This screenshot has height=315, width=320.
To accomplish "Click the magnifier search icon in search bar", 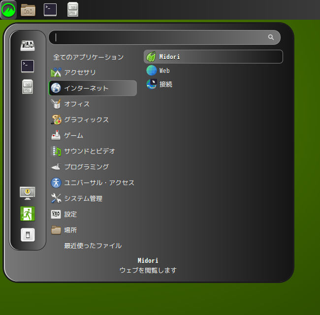I will click(x=271, y=37).
